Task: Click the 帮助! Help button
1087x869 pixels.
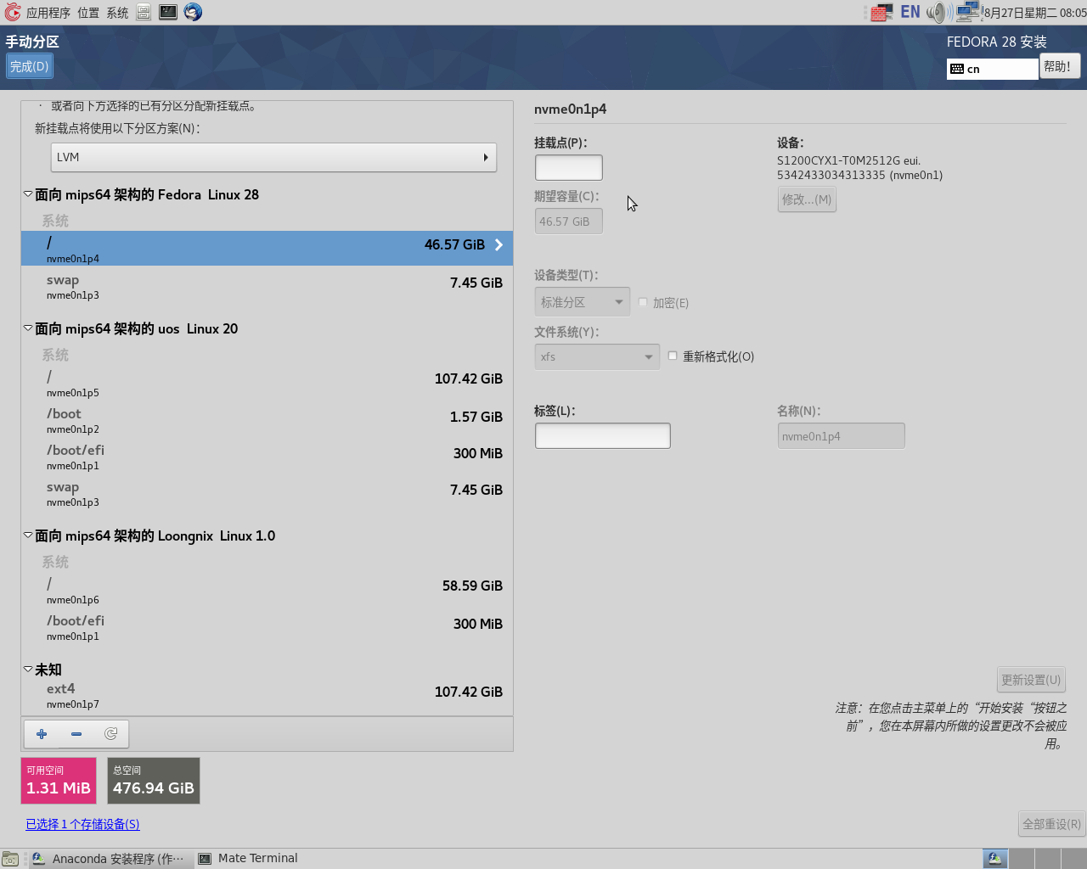Action: point(1059,66)
